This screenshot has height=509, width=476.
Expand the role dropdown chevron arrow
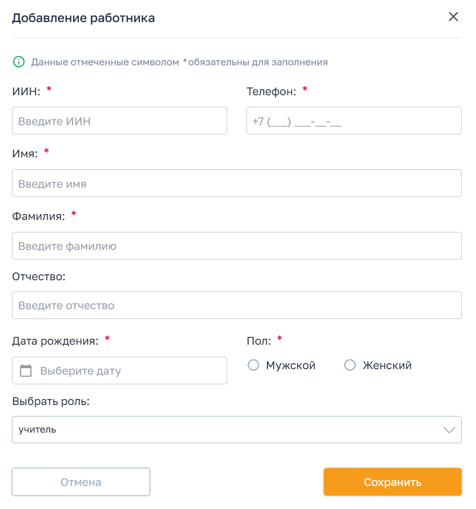(448, 430)
